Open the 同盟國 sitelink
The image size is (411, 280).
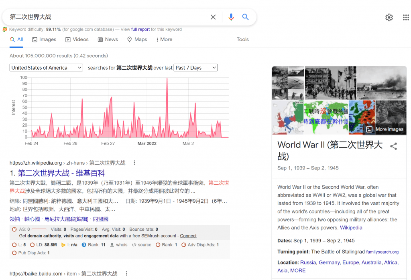[x=101, y=219]
